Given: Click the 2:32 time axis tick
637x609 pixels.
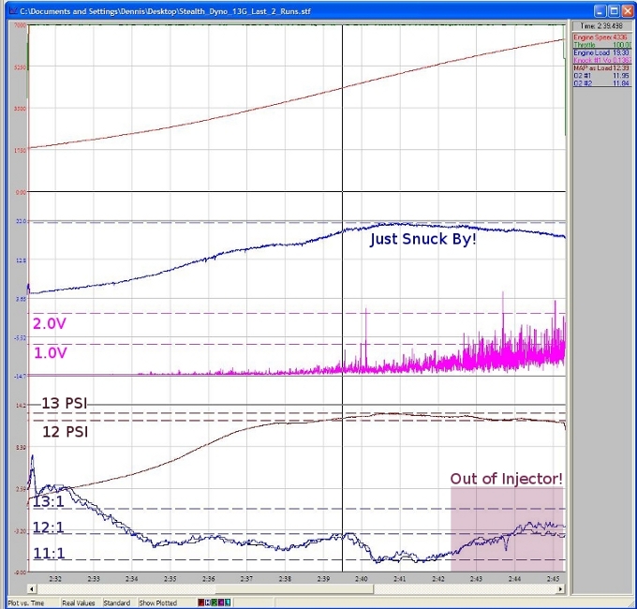Looking at the screenshot, I should click(55, 578).
